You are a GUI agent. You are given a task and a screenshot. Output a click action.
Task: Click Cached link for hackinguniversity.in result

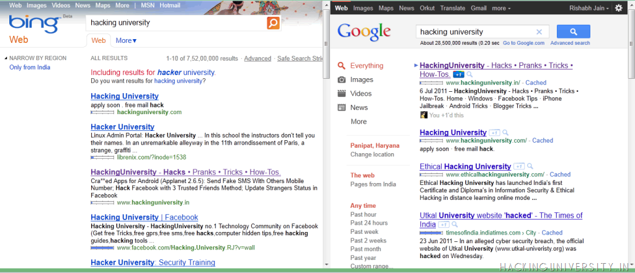pos(536,83)
